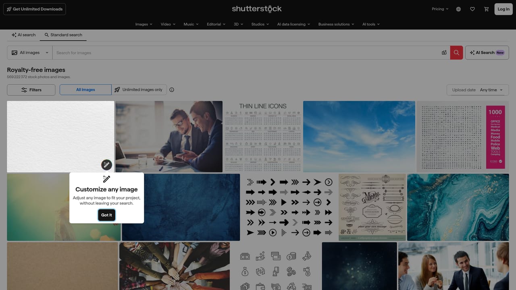
Task: Open the vintage Menu ornaments image
Action: pyautogui.click(x=372, y=207)
